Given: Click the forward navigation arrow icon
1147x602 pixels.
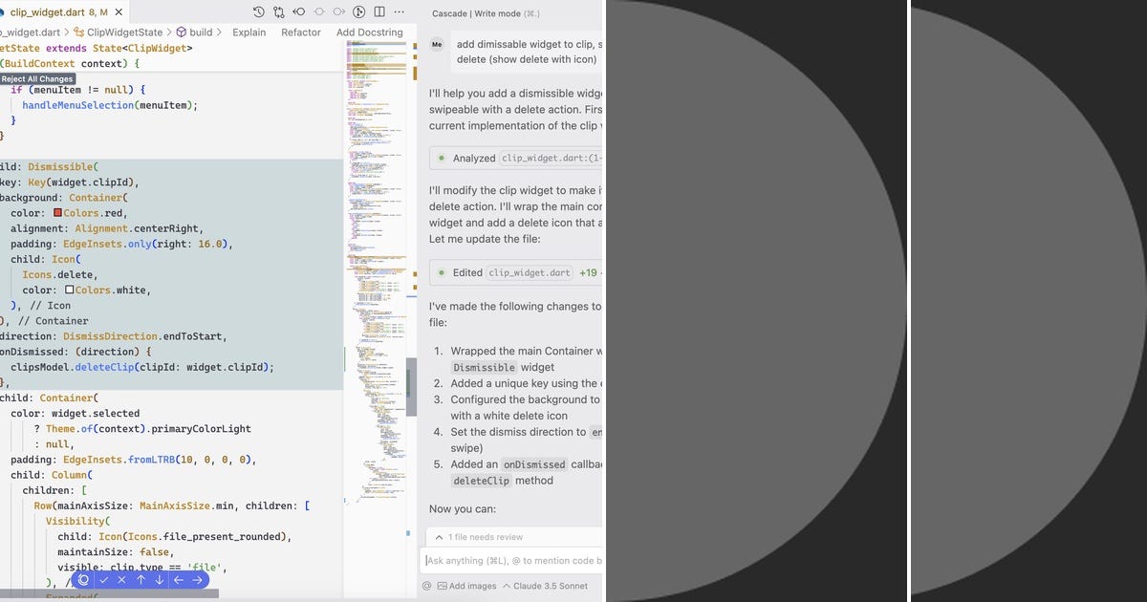Looking at the screenshot, I should (x=340, y=11).
